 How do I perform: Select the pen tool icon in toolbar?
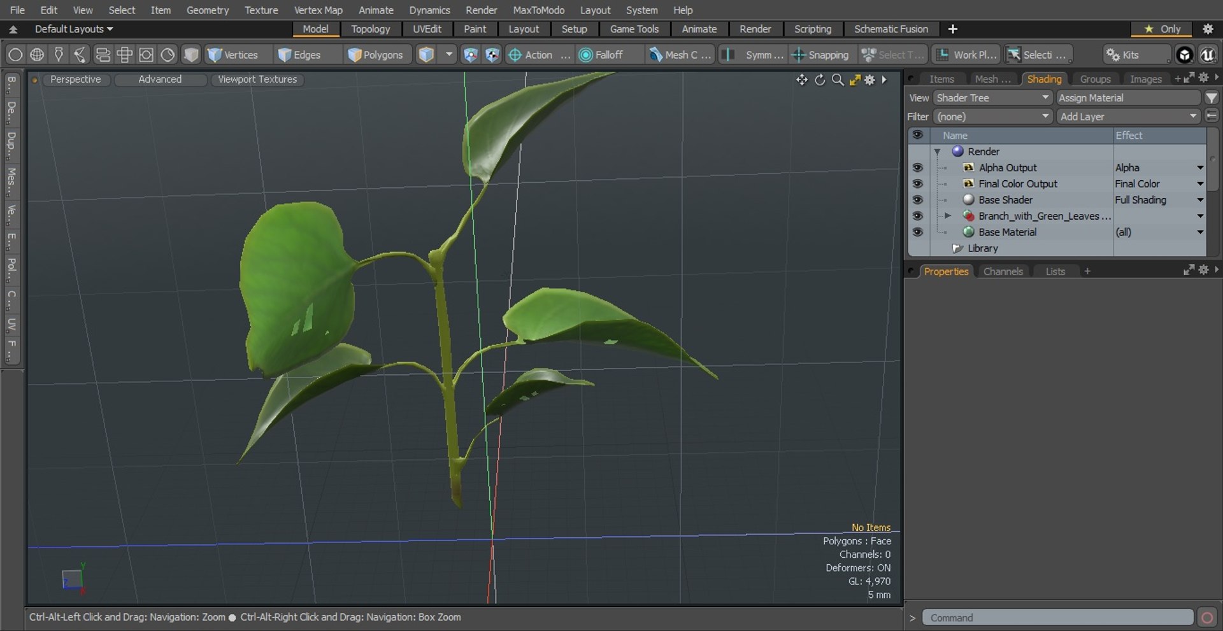(59, 55)
